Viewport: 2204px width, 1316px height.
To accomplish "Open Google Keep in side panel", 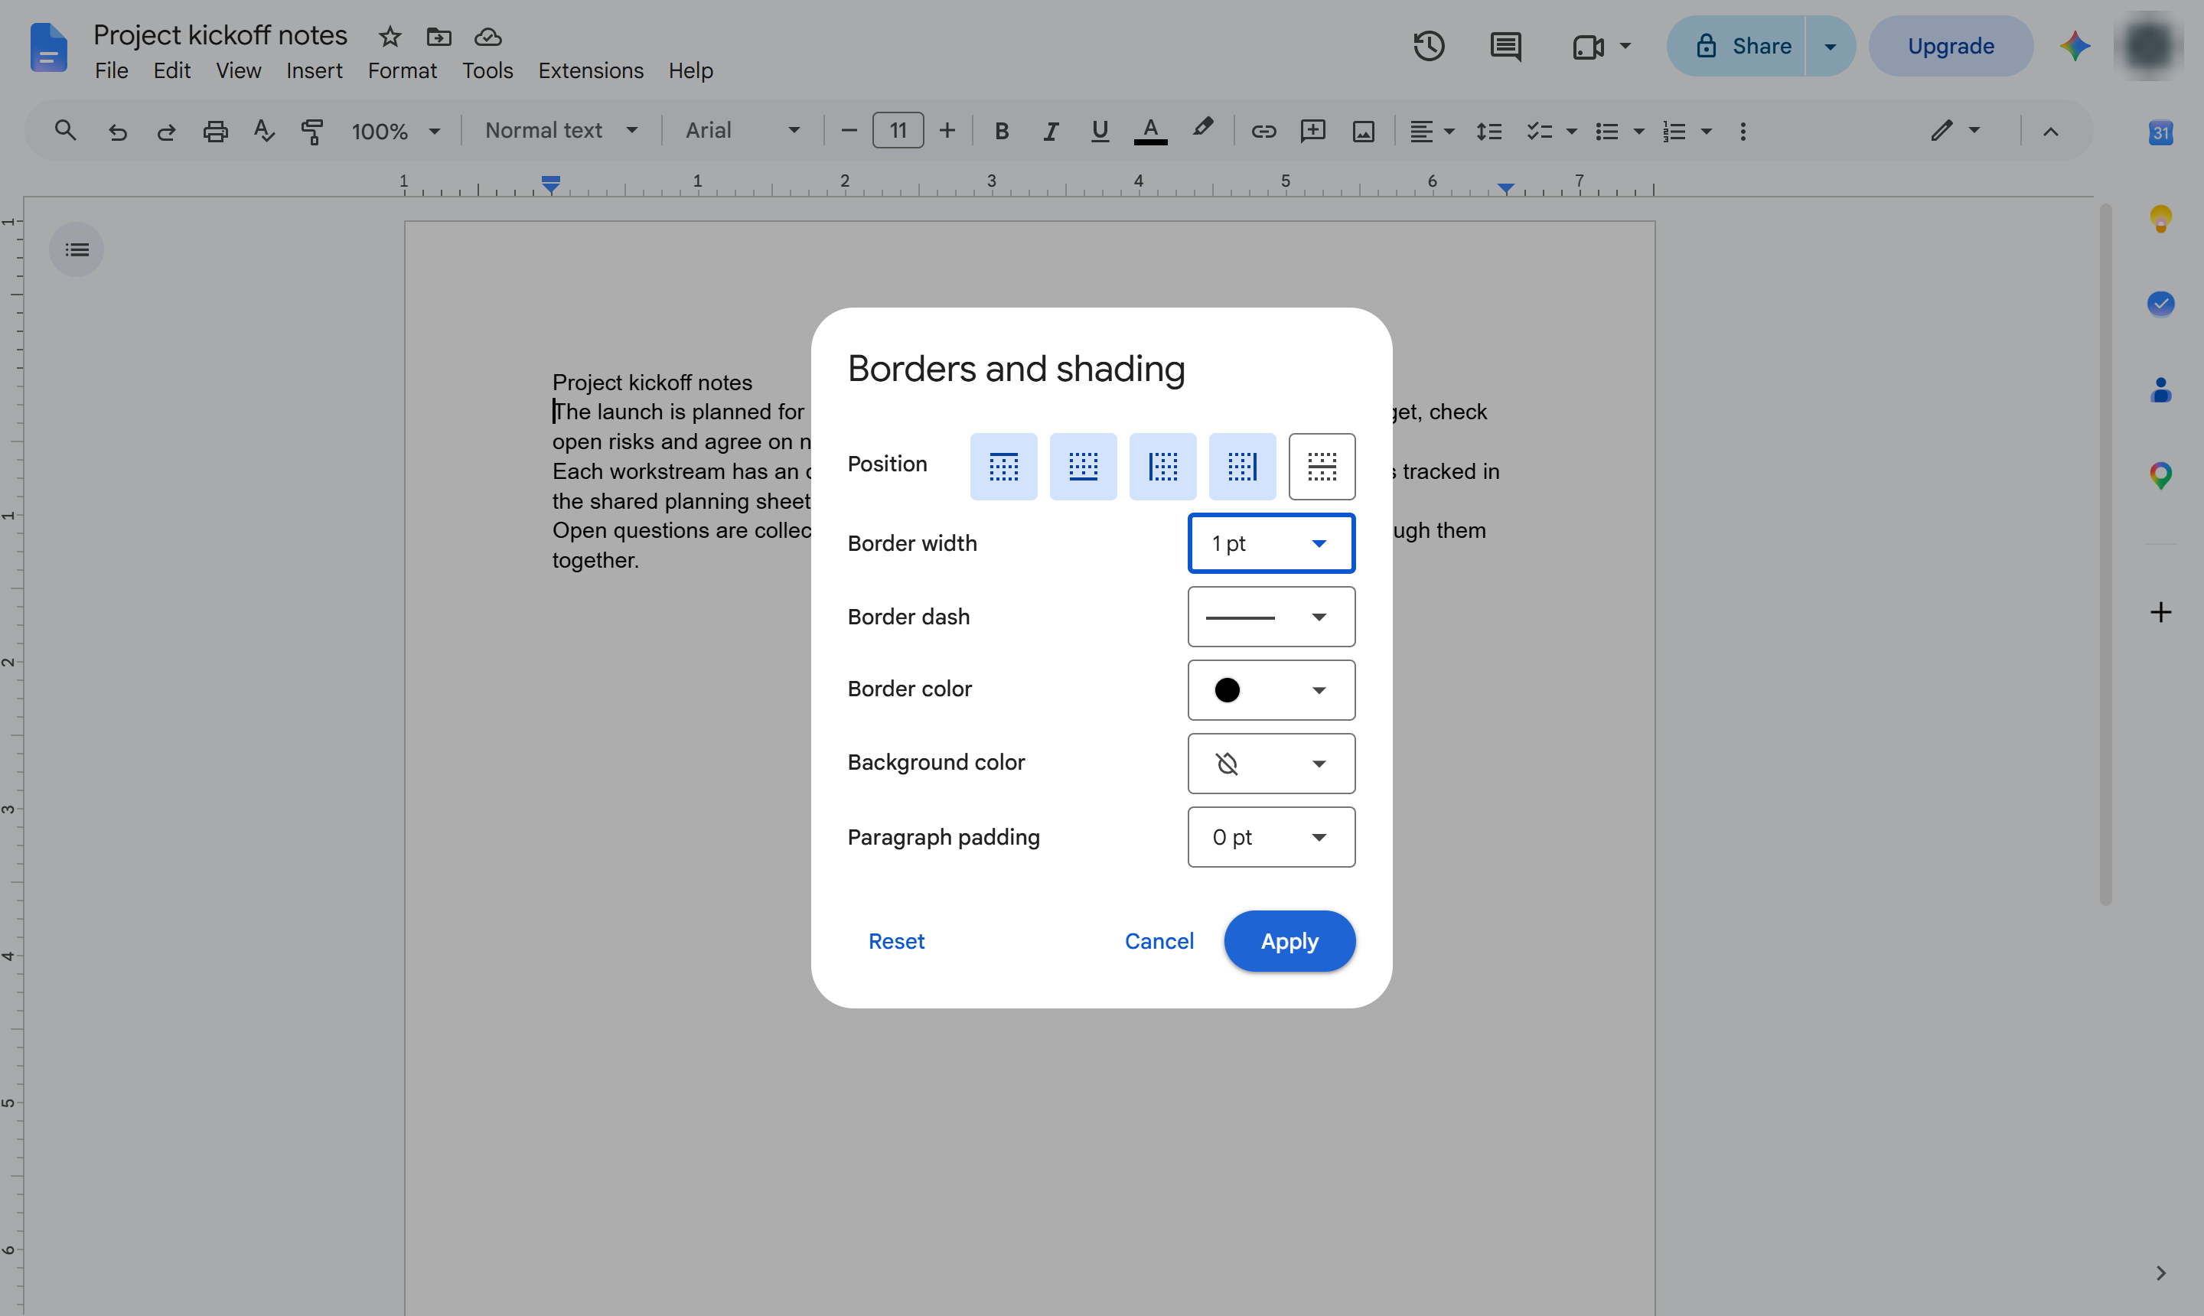I will pyautogui.click(x=2160, y=218).
